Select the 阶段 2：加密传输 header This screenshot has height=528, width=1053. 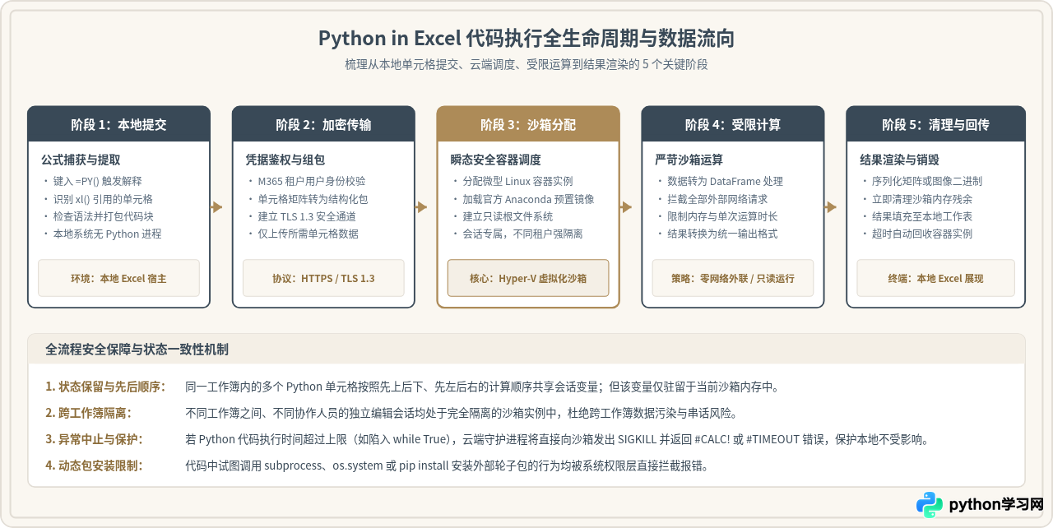point(323,124)
